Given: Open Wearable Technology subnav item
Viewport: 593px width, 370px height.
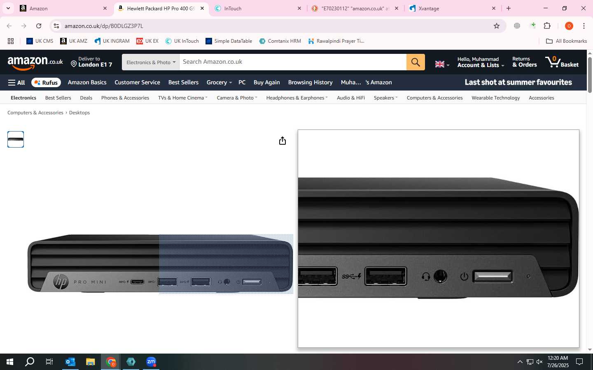Looking at the screenshot, I should (x=495, y=98).
